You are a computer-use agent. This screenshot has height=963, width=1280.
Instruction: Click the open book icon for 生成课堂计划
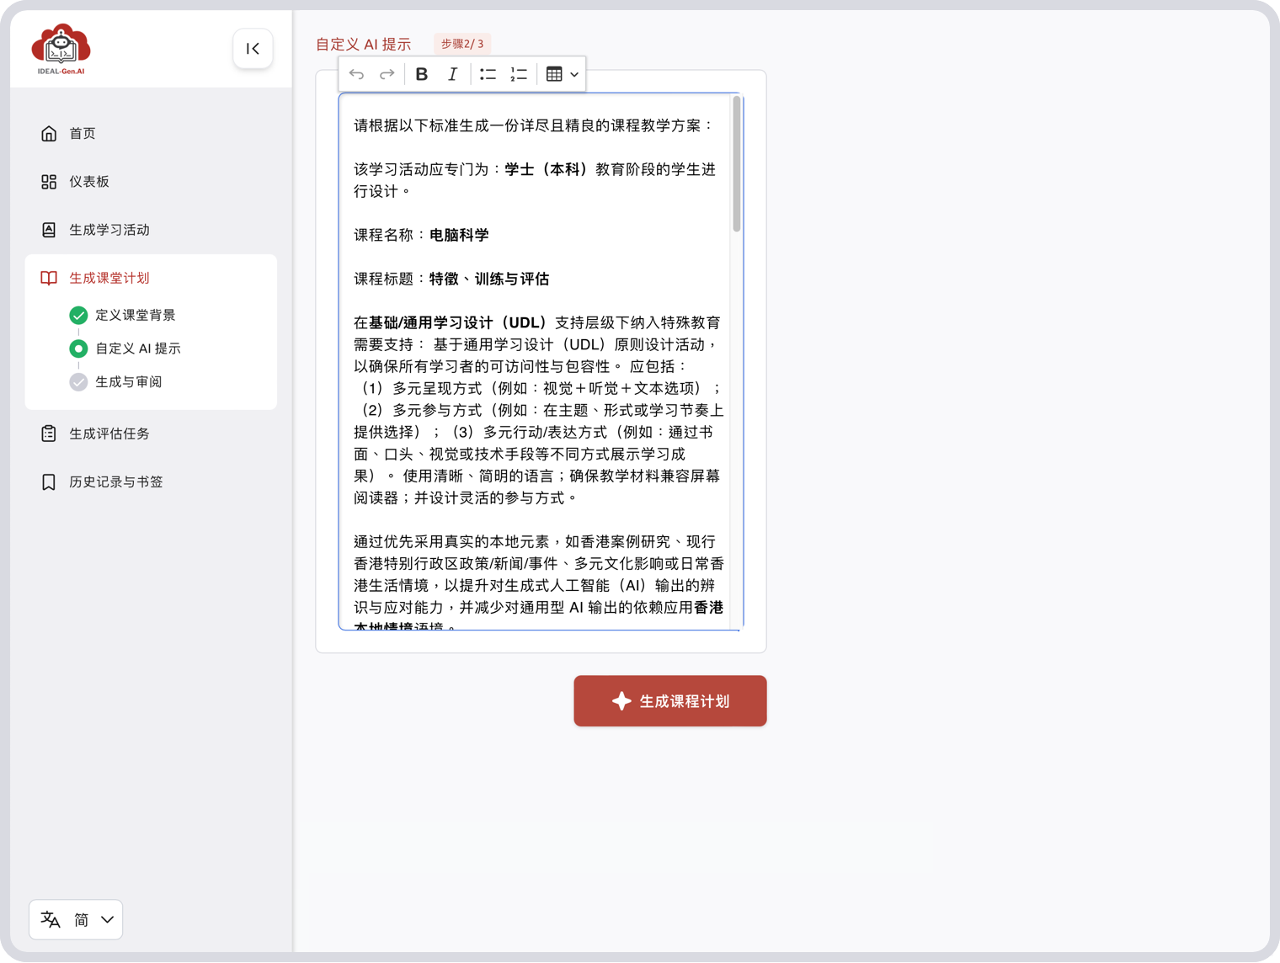49,278
